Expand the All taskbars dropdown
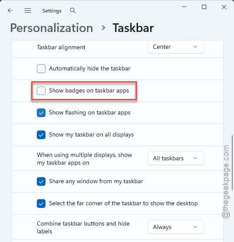 tap(176, 158)
